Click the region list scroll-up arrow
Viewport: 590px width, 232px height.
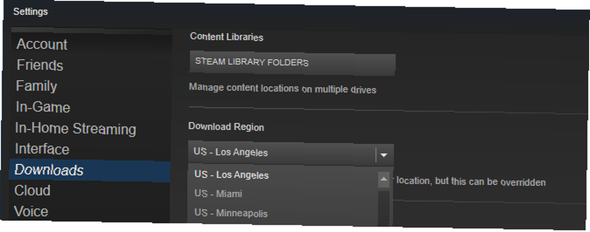pos(384,179)
